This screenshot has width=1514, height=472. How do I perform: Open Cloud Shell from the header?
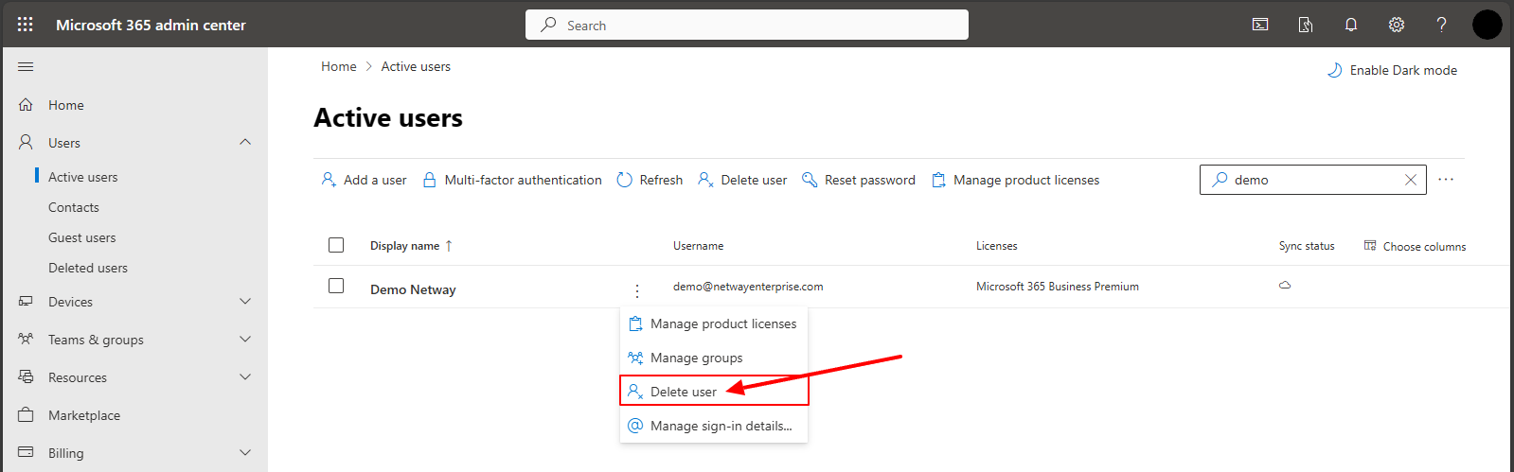tap(1260, 25)
